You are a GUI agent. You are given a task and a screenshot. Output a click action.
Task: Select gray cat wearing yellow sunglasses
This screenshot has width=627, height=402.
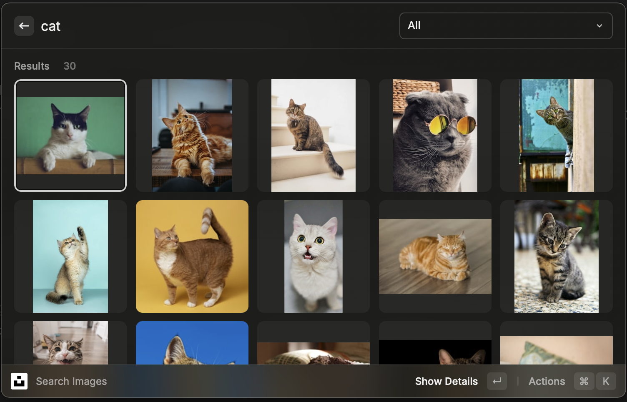[435, 136]
